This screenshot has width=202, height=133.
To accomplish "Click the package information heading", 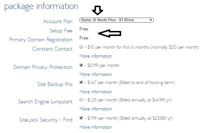I will pyautogui.click(x=41, y=6).
